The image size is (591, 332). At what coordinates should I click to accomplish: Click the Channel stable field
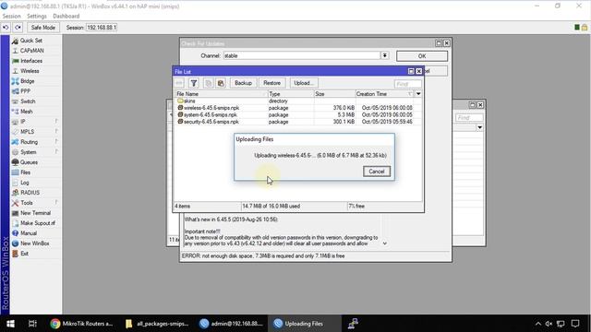pos(302,55)
